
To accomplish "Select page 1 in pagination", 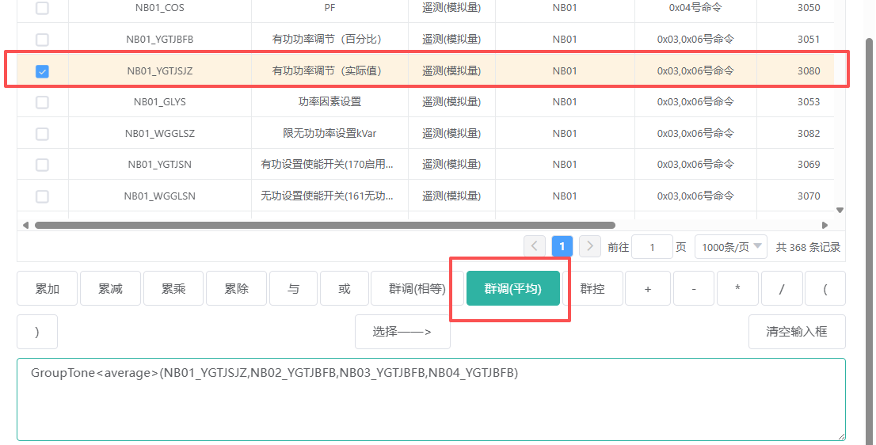I will (562, 246).
